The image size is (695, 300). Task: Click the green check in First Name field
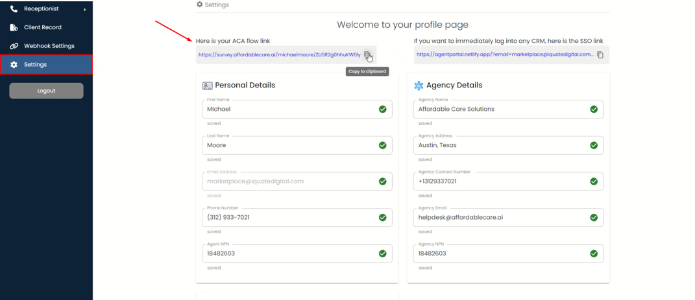point(382,110)
